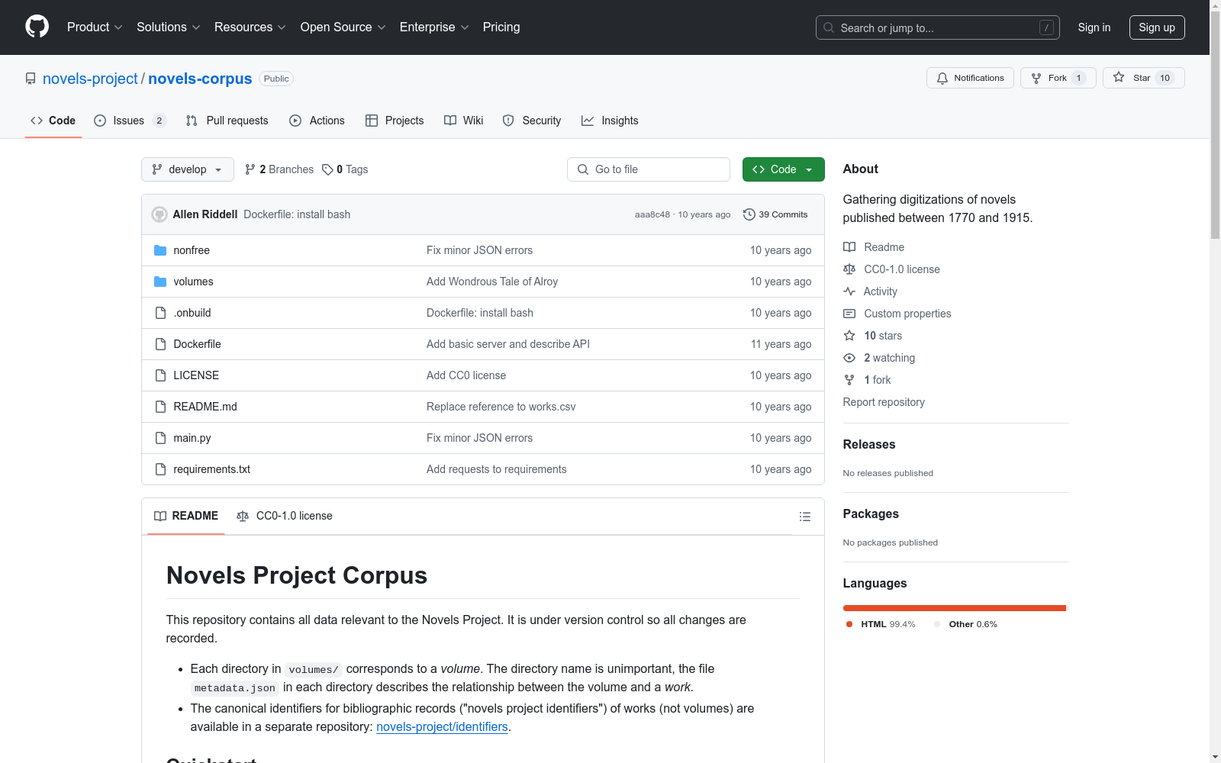Open the aaa8c48 commit hash link

(652, 214)
